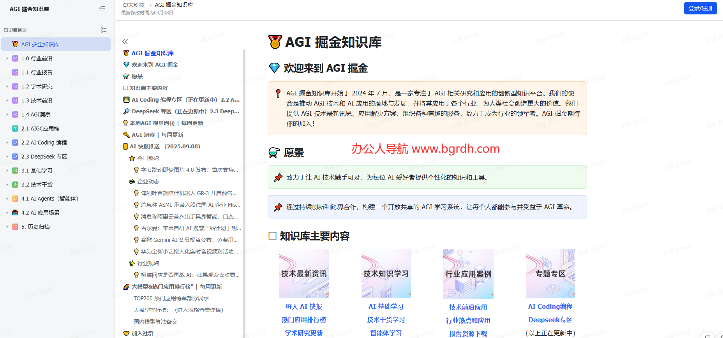Click the 2.3 DeepSeek 专区 icon
This screenshot has width=723, height=338.
click(15, 157)
